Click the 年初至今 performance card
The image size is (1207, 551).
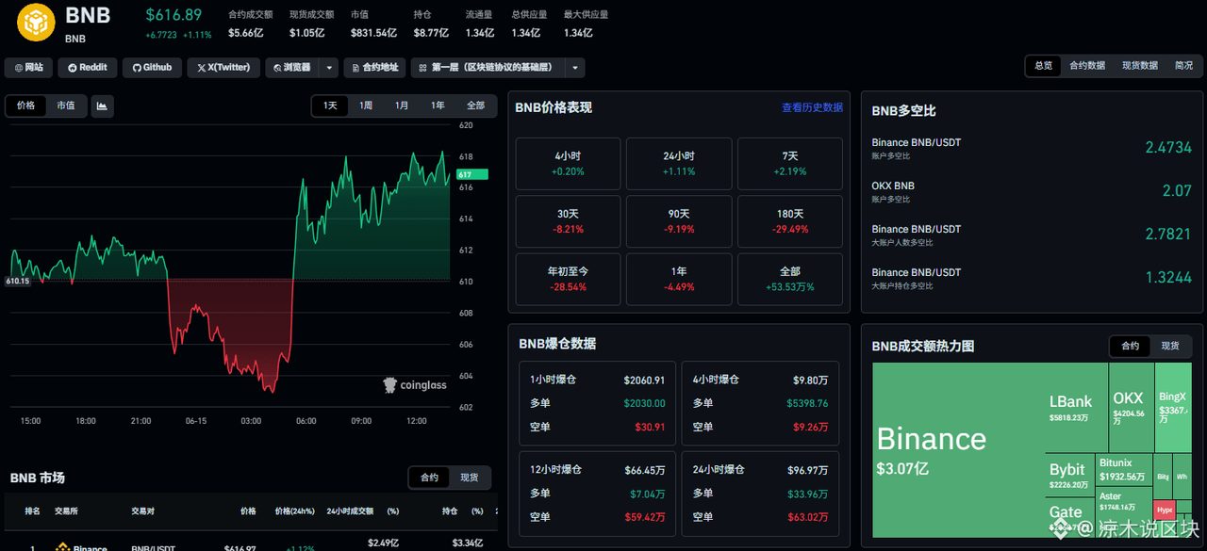569,279
